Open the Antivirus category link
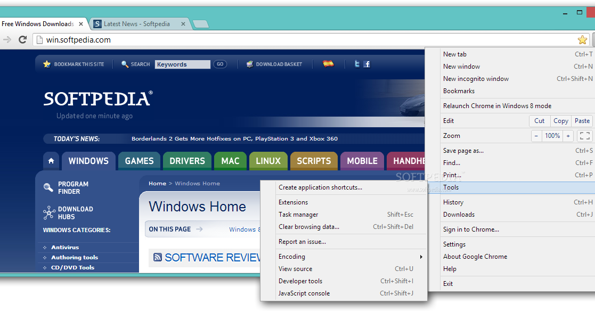This screenshot has width=595, height=312. [66, 247]
